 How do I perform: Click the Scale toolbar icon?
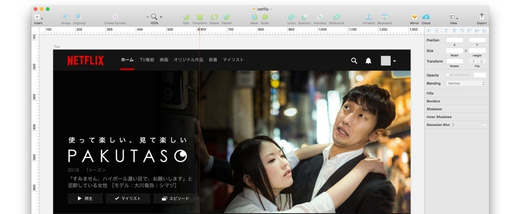click(265, 17)
